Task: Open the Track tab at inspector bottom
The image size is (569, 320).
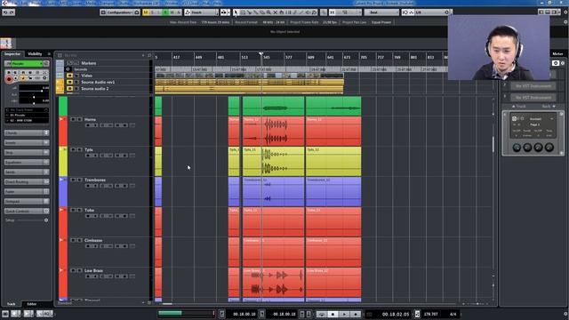Action: click(12, 304)
